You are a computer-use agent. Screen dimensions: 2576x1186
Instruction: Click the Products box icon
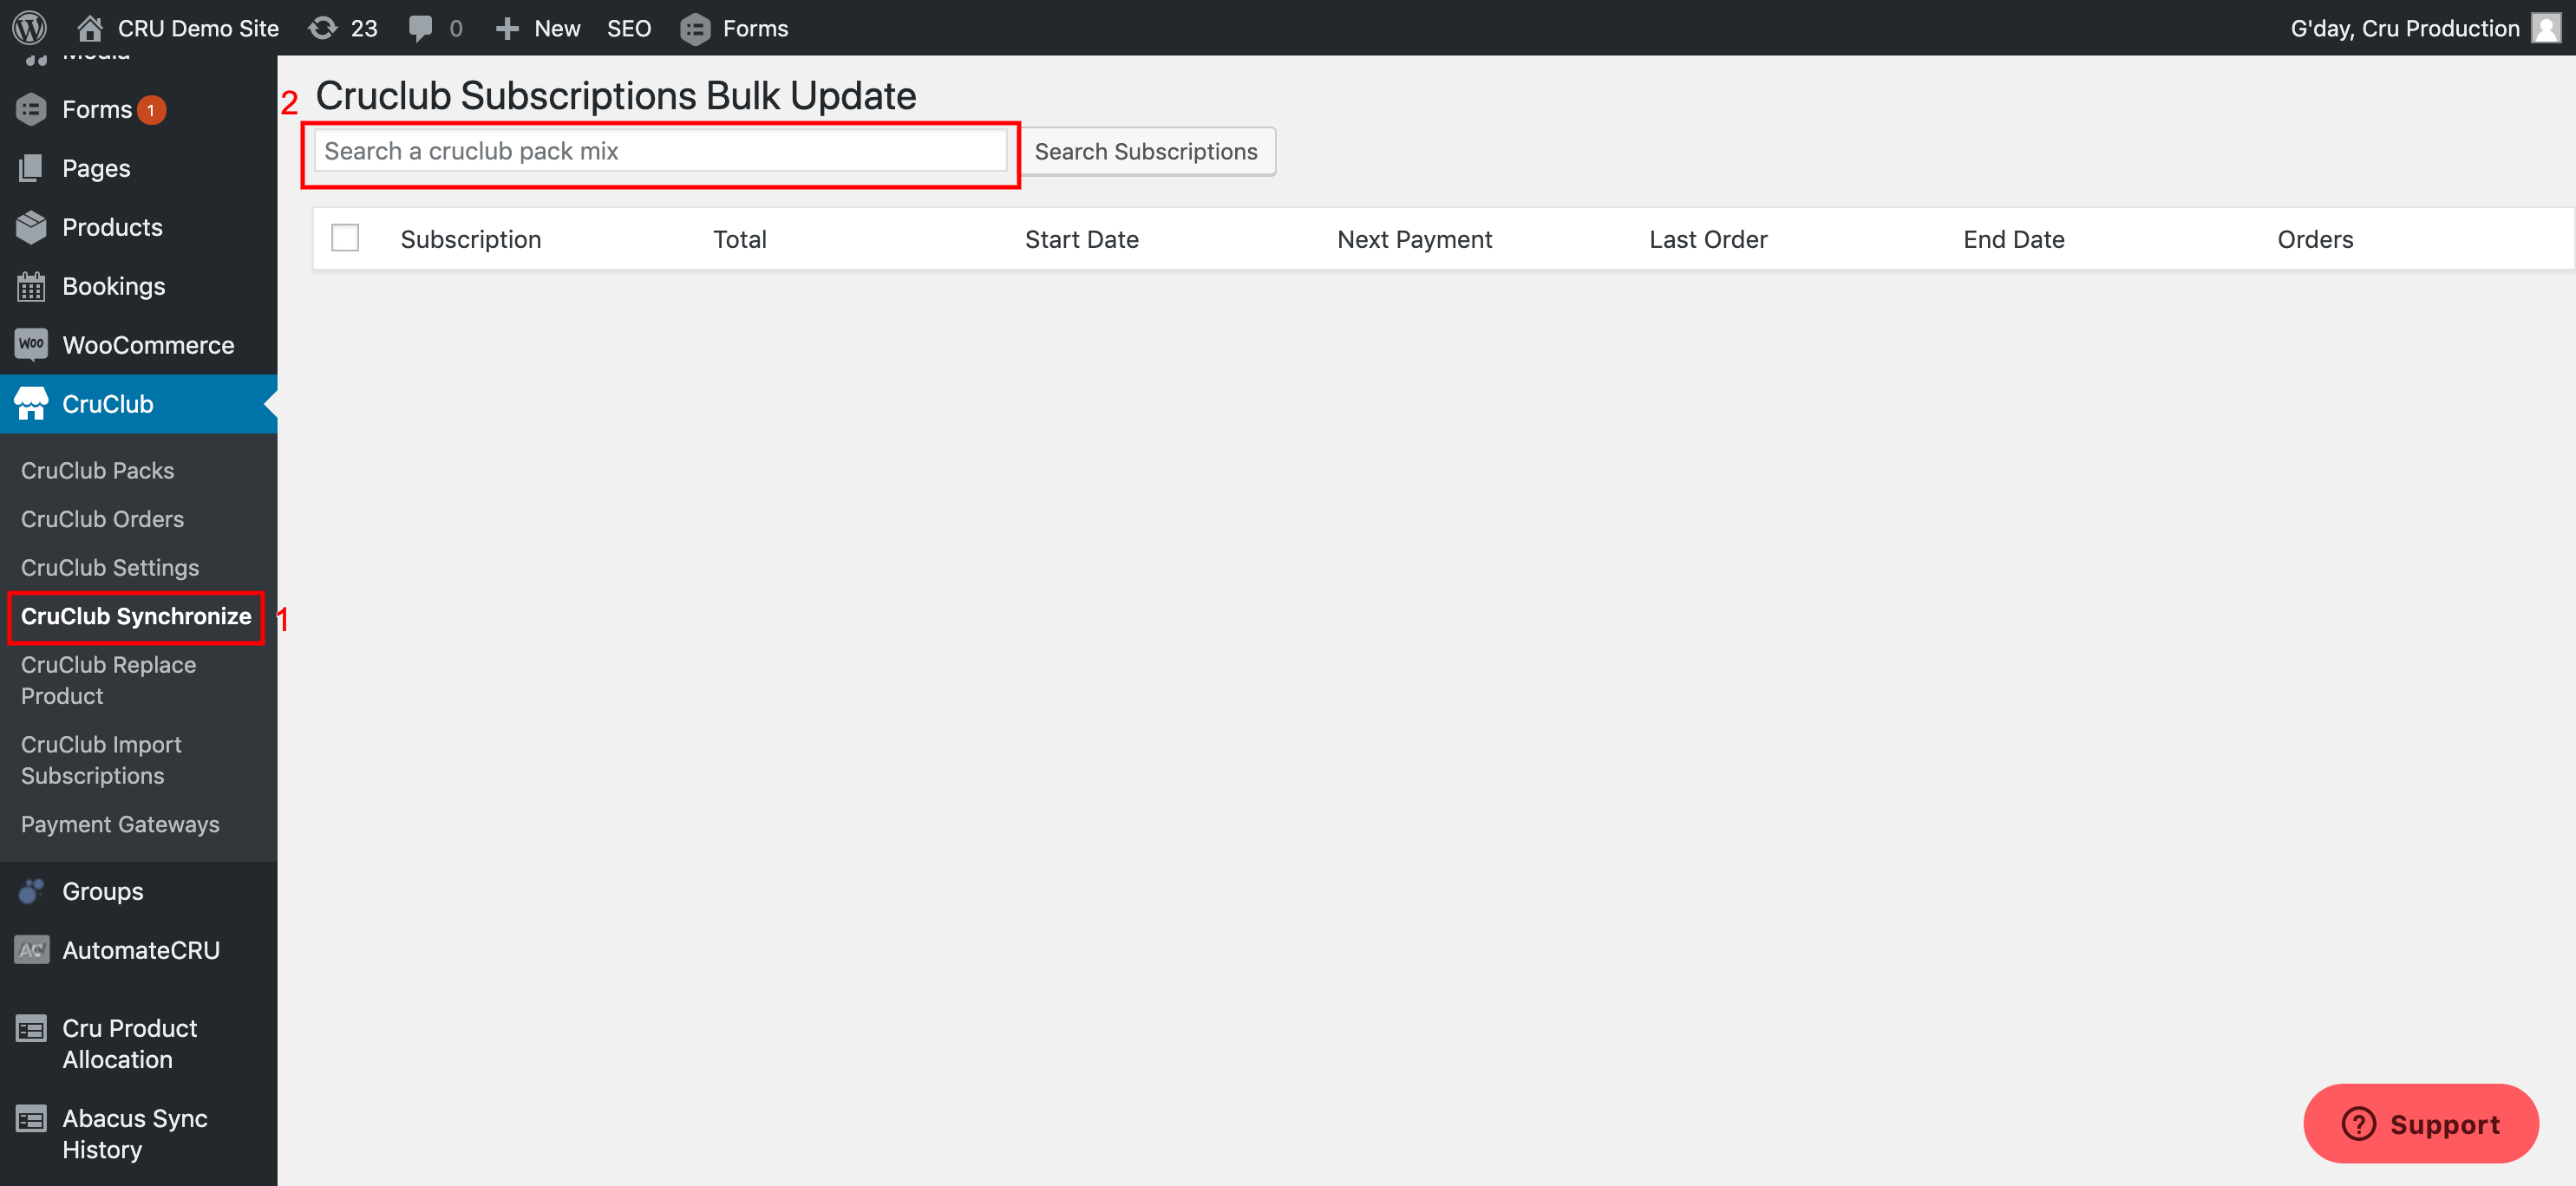(x=31, y=227)
